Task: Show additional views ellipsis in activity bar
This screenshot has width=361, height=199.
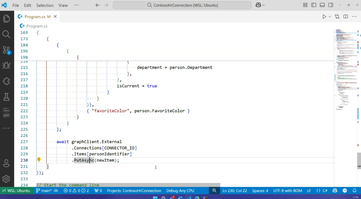Action: click(x=6, y=128)
